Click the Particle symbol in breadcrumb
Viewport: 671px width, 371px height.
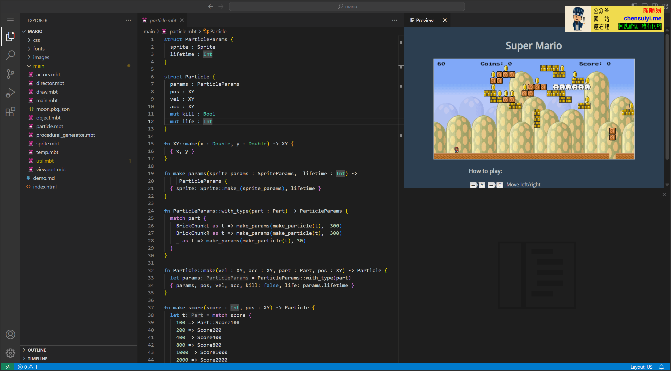click(x=215, y=31)
